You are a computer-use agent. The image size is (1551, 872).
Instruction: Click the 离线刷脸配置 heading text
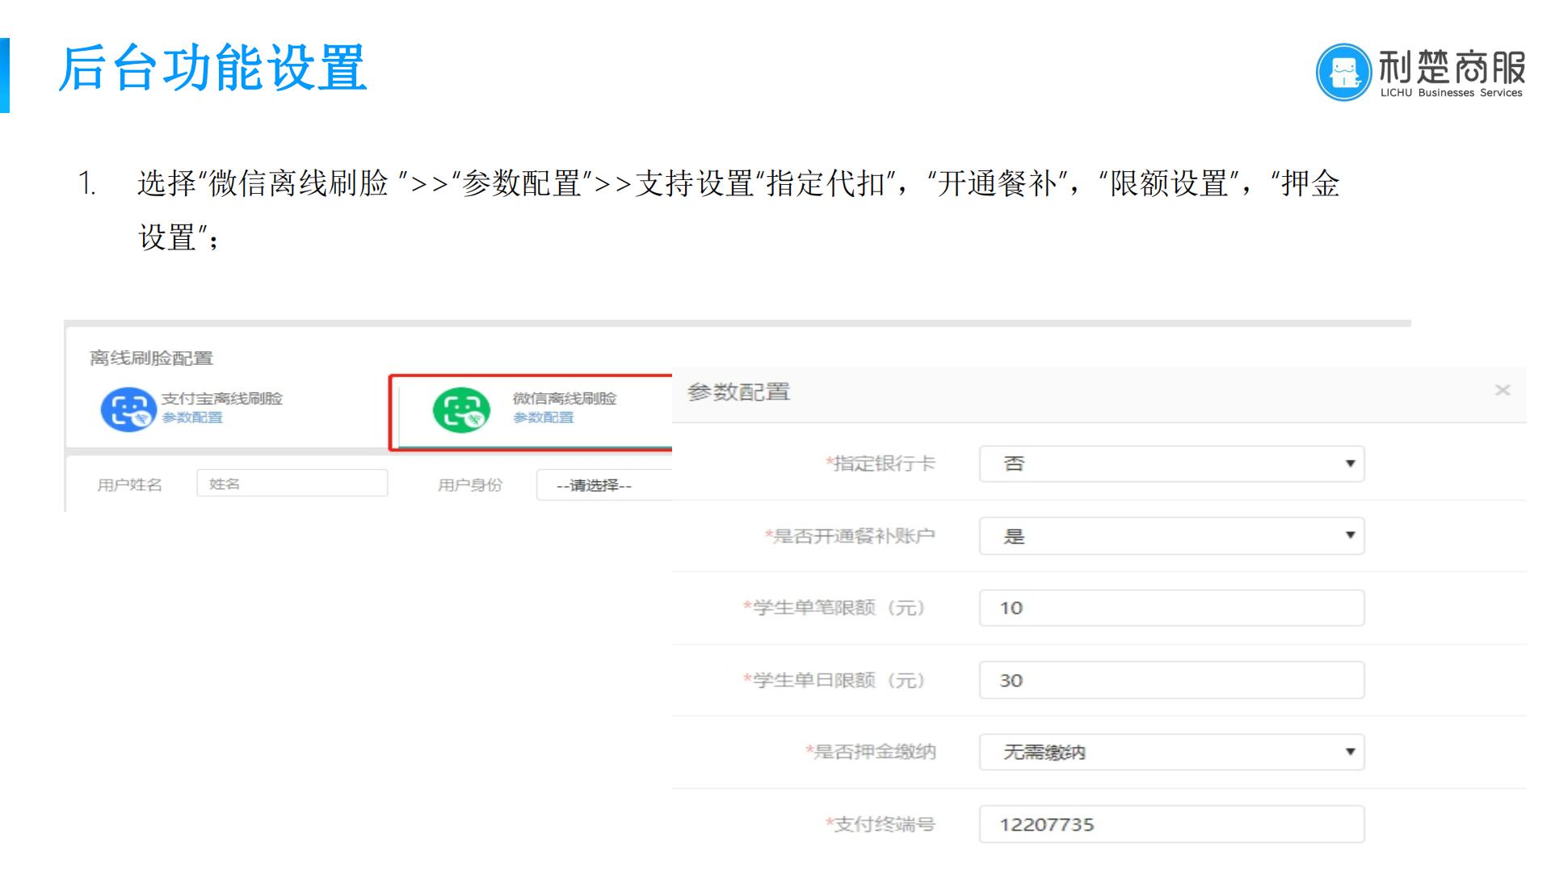tap(151, 358)
